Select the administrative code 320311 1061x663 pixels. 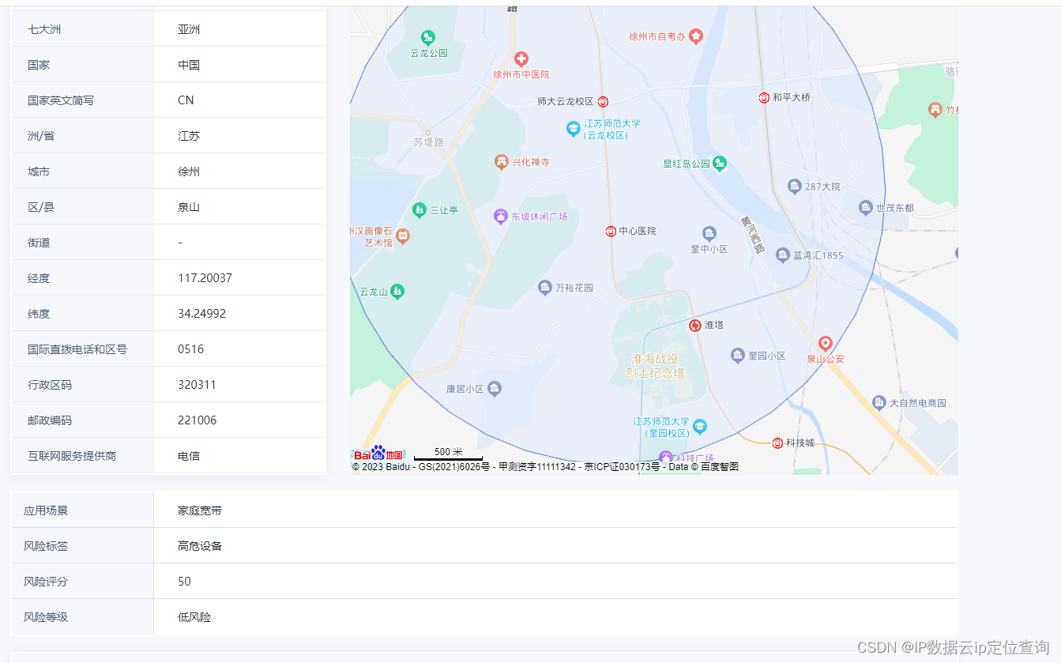[197, 385]
